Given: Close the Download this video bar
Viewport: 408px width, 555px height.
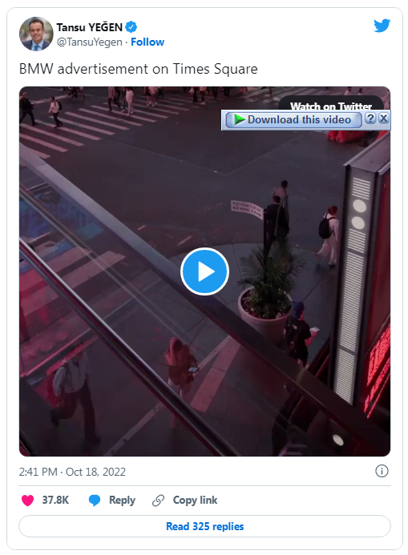Looking at the screenshot, I should (x=384, y=119).
